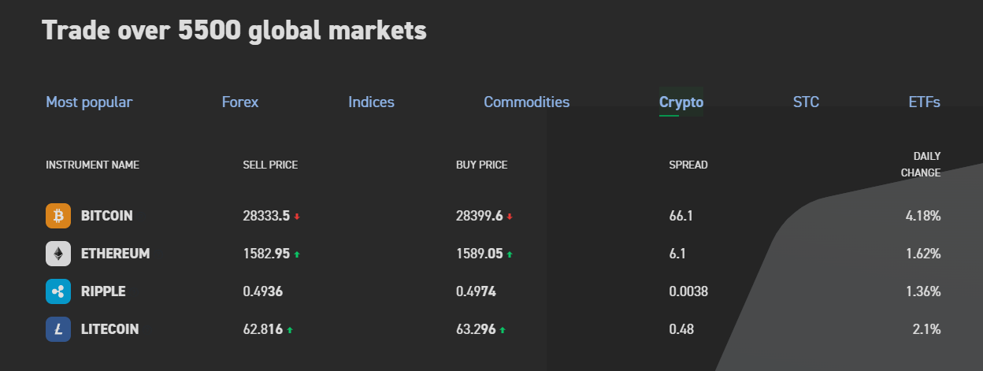Click the Ripple buy price 0.4974

point(476,291)
